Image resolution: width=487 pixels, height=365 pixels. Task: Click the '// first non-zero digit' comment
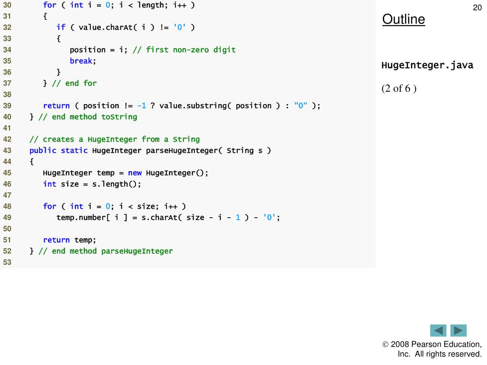[184, 49]
